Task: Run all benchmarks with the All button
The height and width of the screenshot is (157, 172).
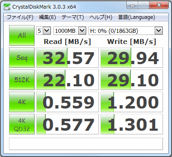Action: click(x=22, y=35)
